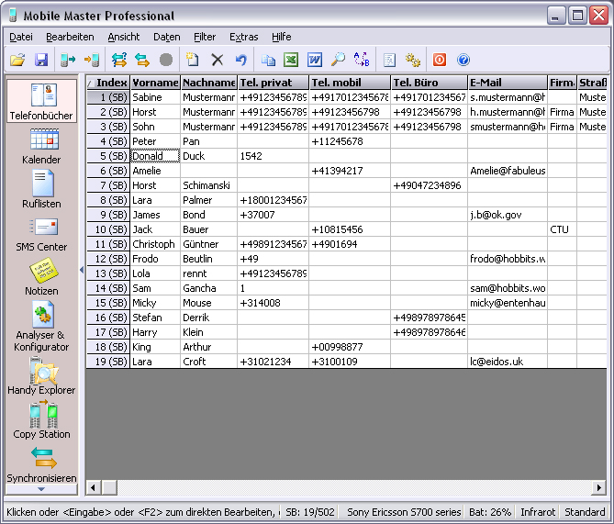
Task: Click the save floppy disk icon
Action: (41, 60)
